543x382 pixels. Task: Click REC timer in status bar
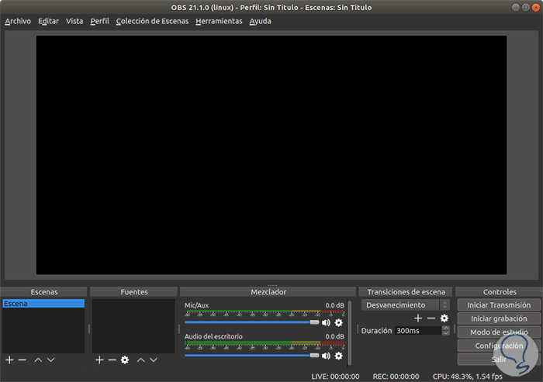(x=396, y=377)
